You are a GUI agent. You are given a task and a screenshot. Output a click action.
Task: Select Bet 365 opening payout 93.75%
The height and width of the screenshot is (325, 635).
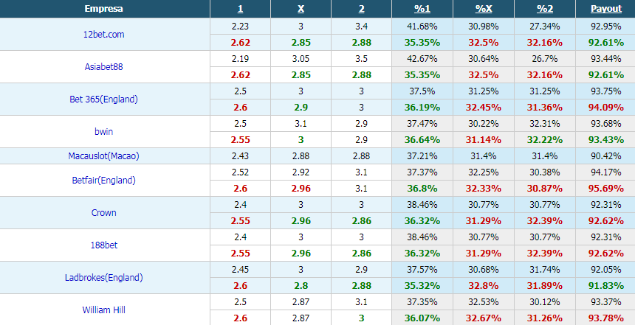[606, 91]
